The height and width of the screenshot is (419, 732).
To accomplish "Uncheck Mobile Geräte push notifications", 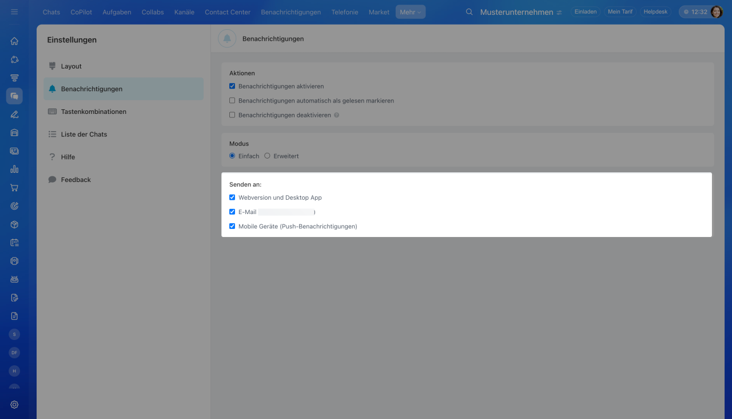I will click(232, 226).
